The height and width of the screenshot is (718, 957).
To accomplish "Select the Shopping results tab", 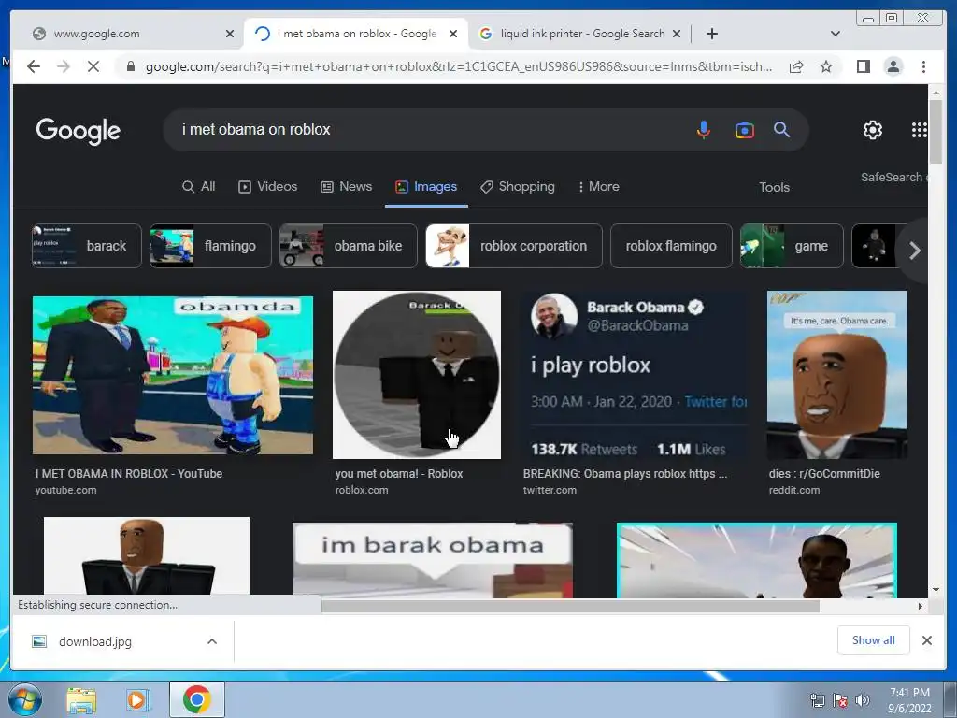I will 517,187.
